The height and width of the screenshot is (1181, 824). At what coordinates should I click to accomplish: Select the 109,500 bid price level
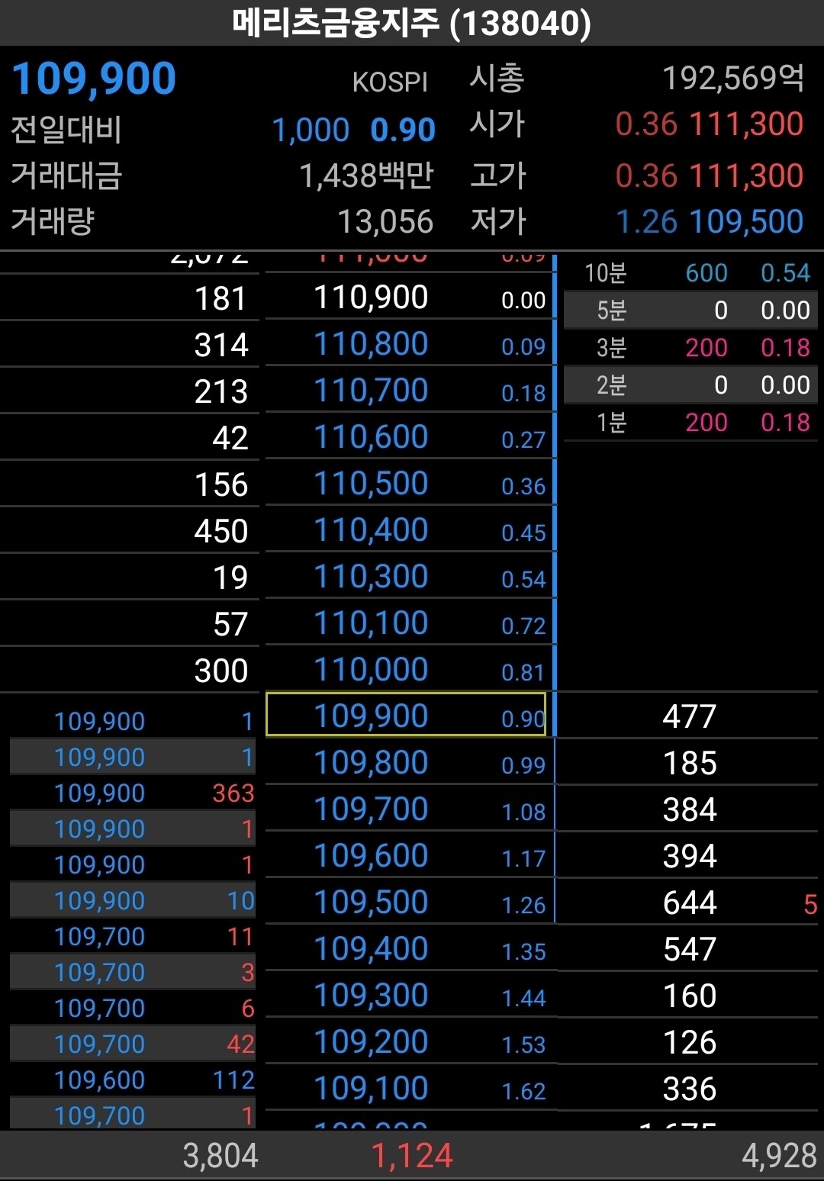click(406, 902)
